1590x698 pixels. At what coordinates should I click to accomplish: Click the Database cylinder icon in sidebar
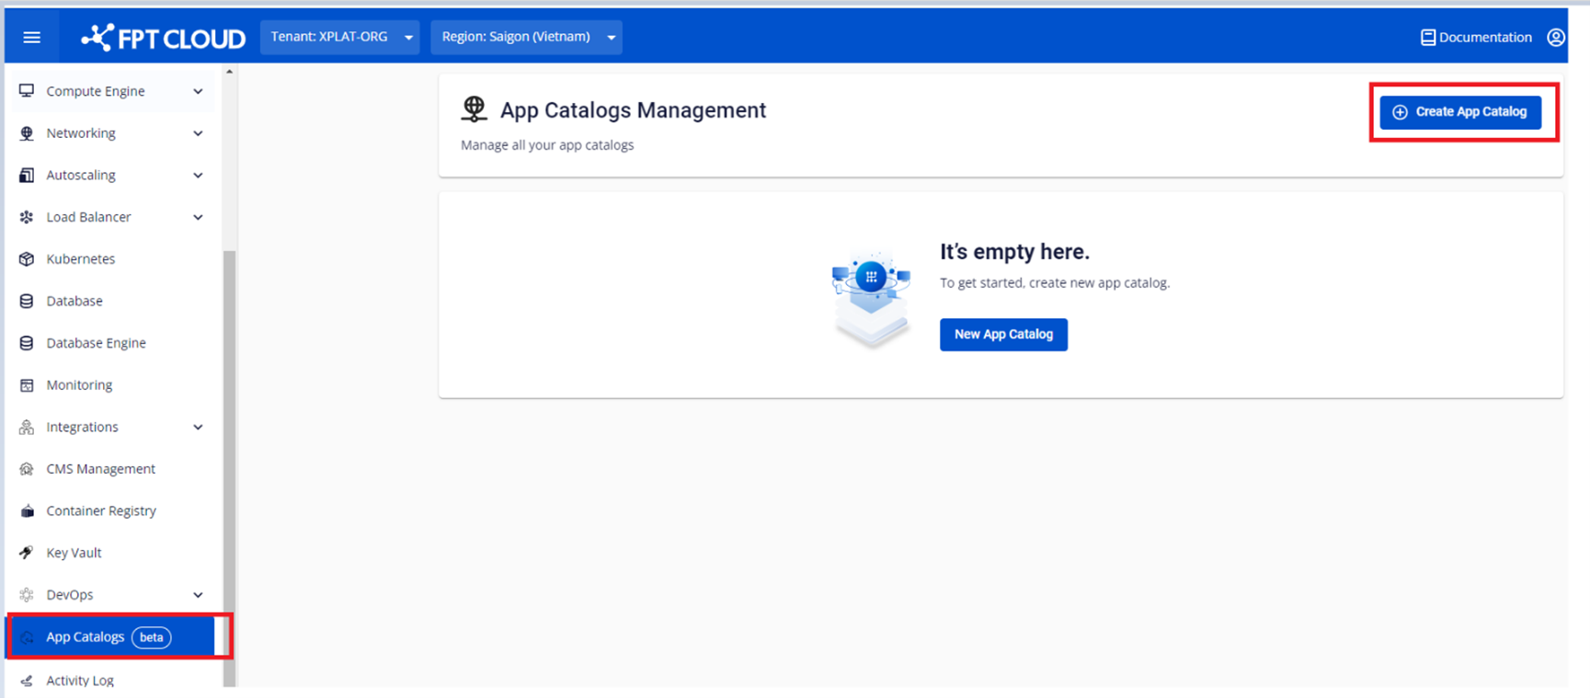click(27, 302)
